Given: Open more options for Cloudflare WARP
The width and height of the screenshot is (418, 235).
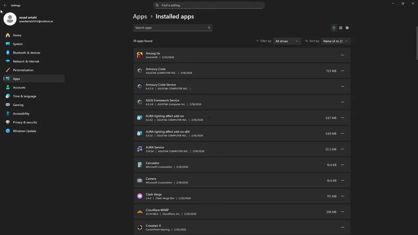Looking at the screenshot, I should click(x=343, y=212).
